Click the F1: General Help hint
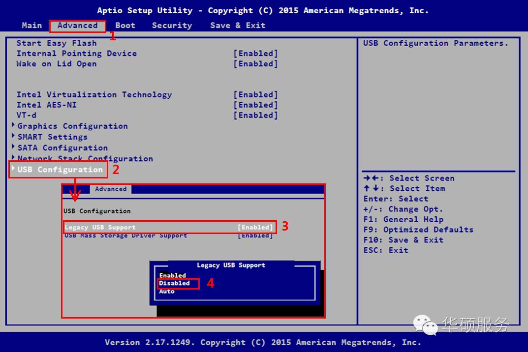Viewport: 528px width, 352px height. 404,219
